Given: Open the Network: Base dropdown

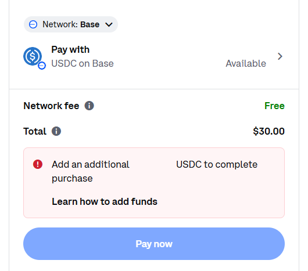Looking at the screenshot, I should (x=71, y=24).
